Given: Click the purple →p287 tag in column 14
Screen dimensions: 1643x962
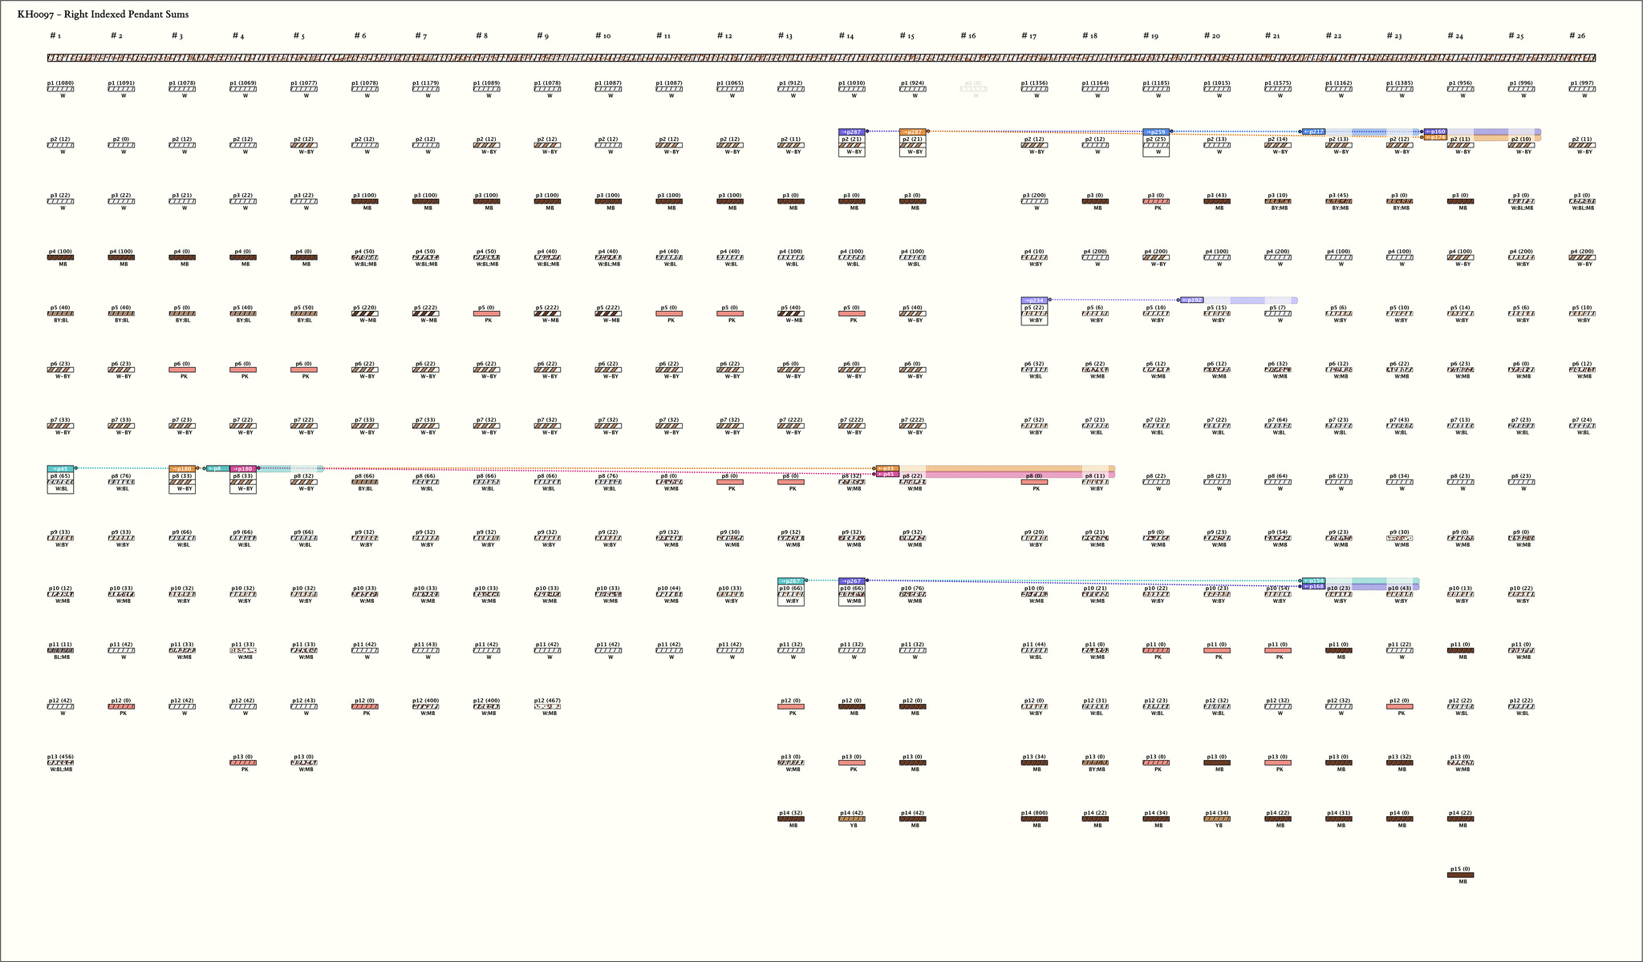Looking at the screenshot, I should pyautogui.click(x=851, y=131).
